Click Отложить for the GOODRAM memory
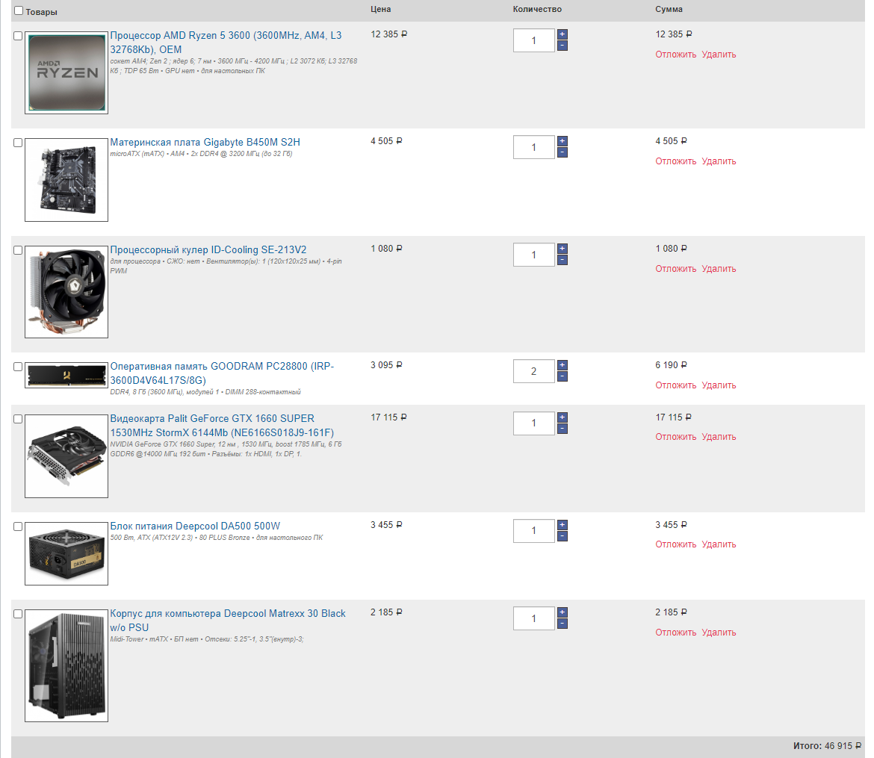 tap(675, 385)
